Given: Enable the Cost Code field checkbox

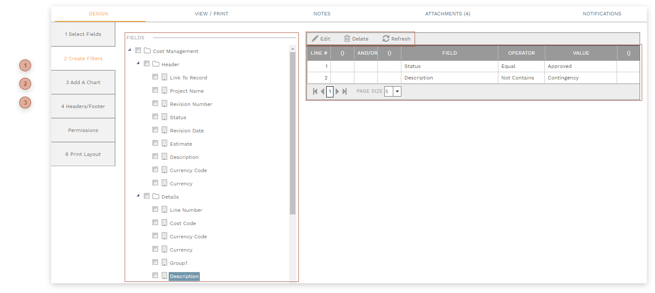Looking at the screenshot, I should coord(155,223).
